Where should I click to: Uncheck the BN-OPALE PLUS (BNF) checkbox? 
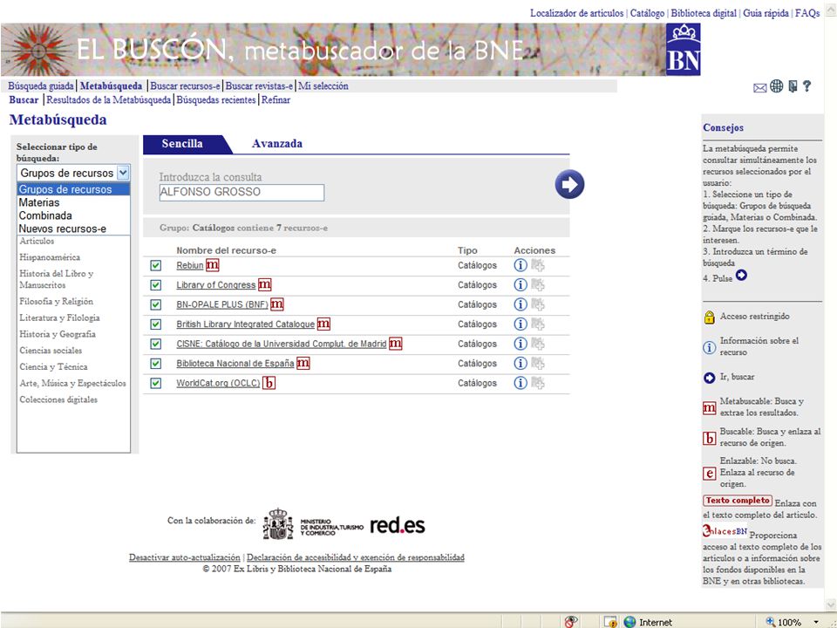pos(156,305)
